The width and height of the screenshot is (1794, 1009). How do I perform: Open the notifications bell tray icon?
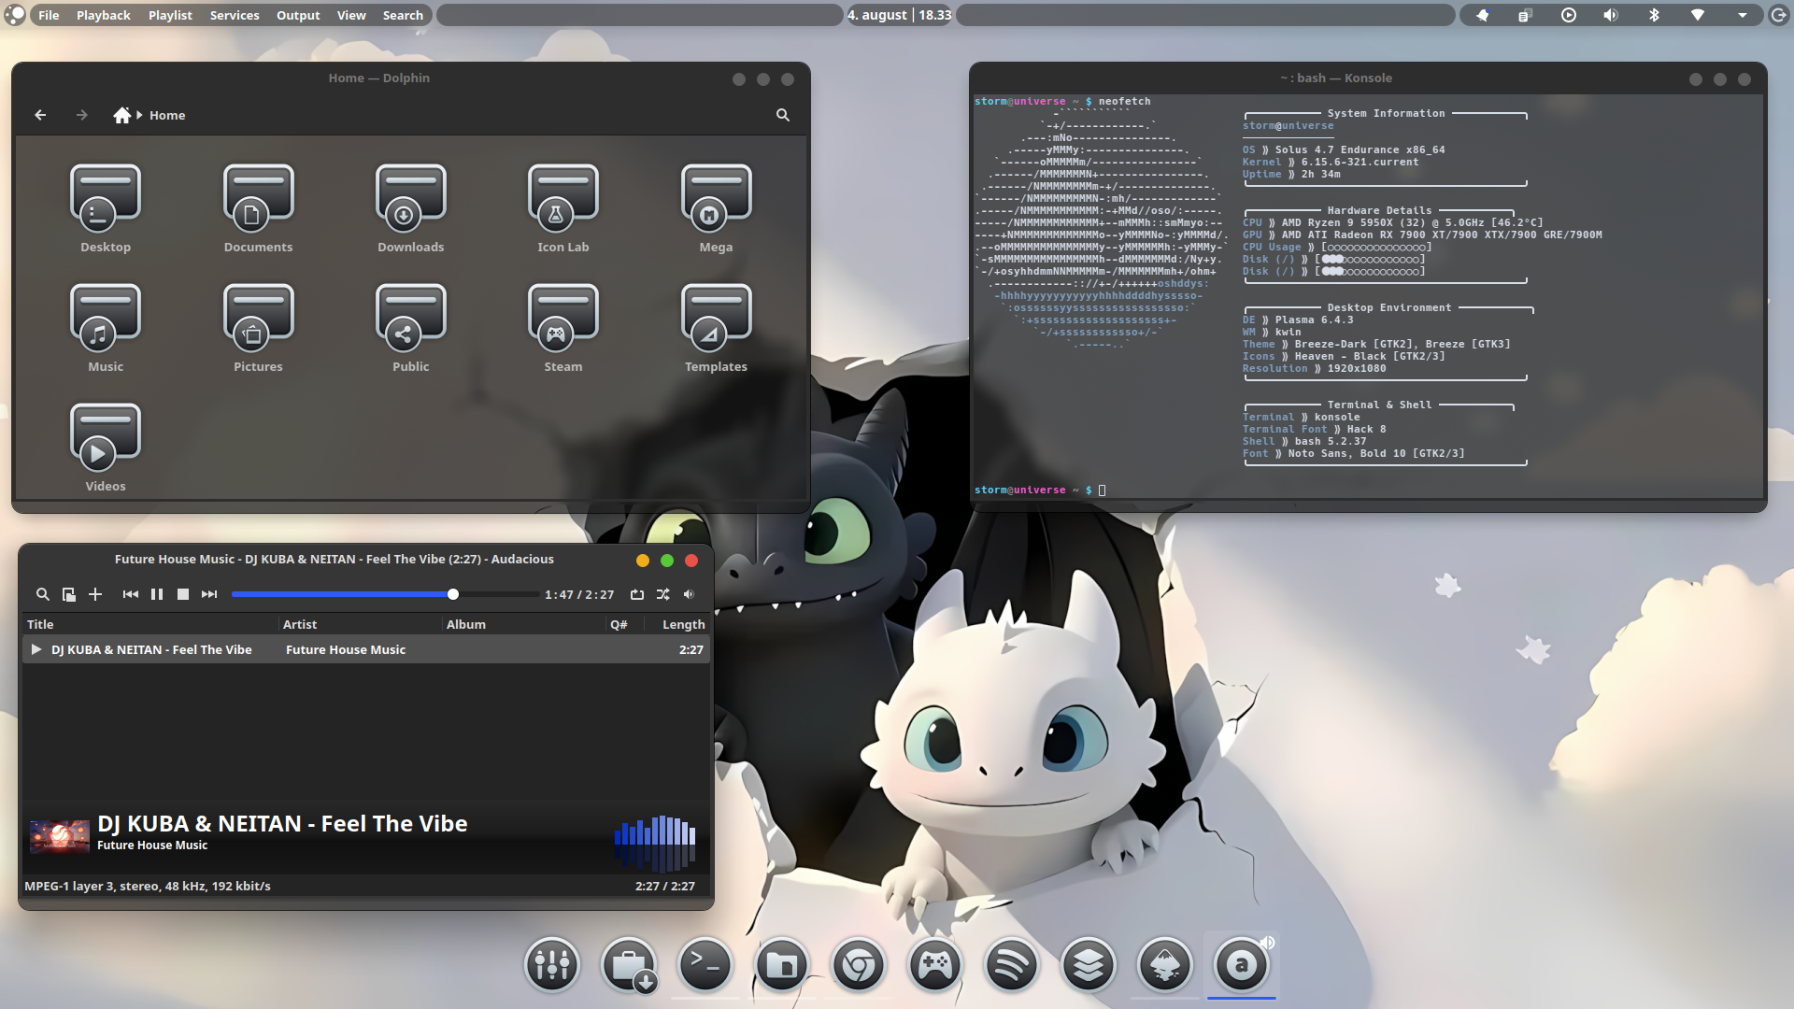click(1482, 15)
